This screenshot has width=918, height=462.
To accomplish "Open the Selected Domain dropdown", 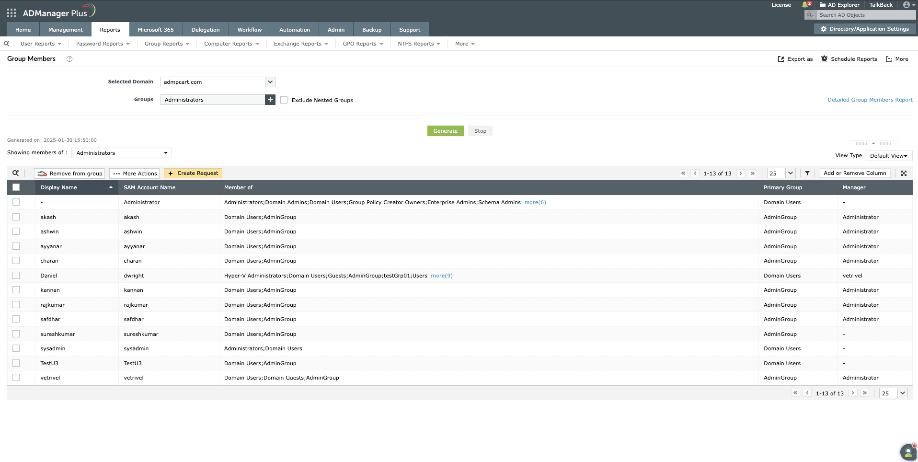I will coord(270,82).
